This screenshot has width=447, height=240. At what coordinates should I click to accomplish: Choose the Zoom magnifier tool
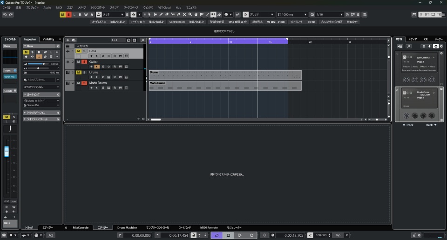tap(190, 15)
